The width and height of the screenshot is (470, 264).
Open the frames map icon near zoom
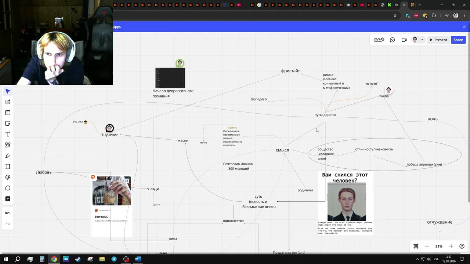tap(416, 246)
